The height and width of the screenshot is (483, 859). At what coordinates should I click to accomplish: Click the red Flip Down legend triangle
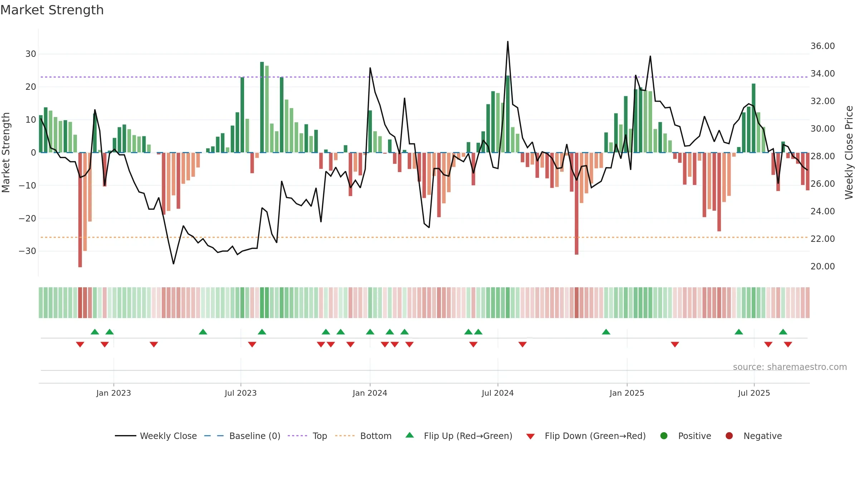tap(530, 436)
